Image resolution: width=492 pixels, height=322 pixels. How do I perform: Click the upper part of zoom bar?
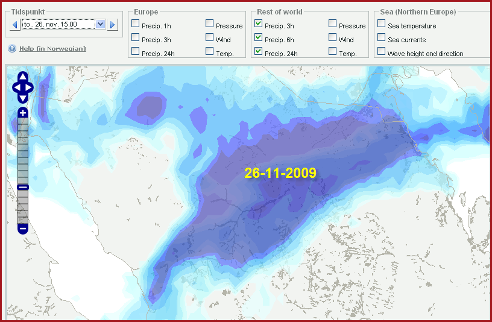coord(22,151)
